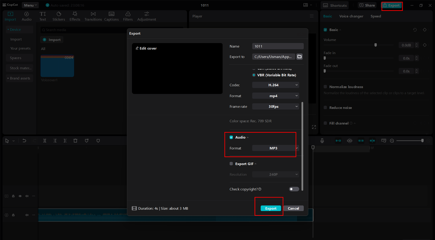435x240 pixels.
Task: Click the microphone record voiceover icon
Action: pos(322,141)
